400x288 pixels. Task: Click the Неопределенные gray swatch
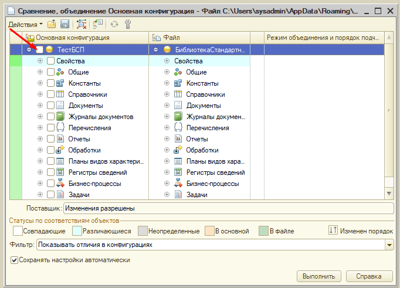[143, 231]
